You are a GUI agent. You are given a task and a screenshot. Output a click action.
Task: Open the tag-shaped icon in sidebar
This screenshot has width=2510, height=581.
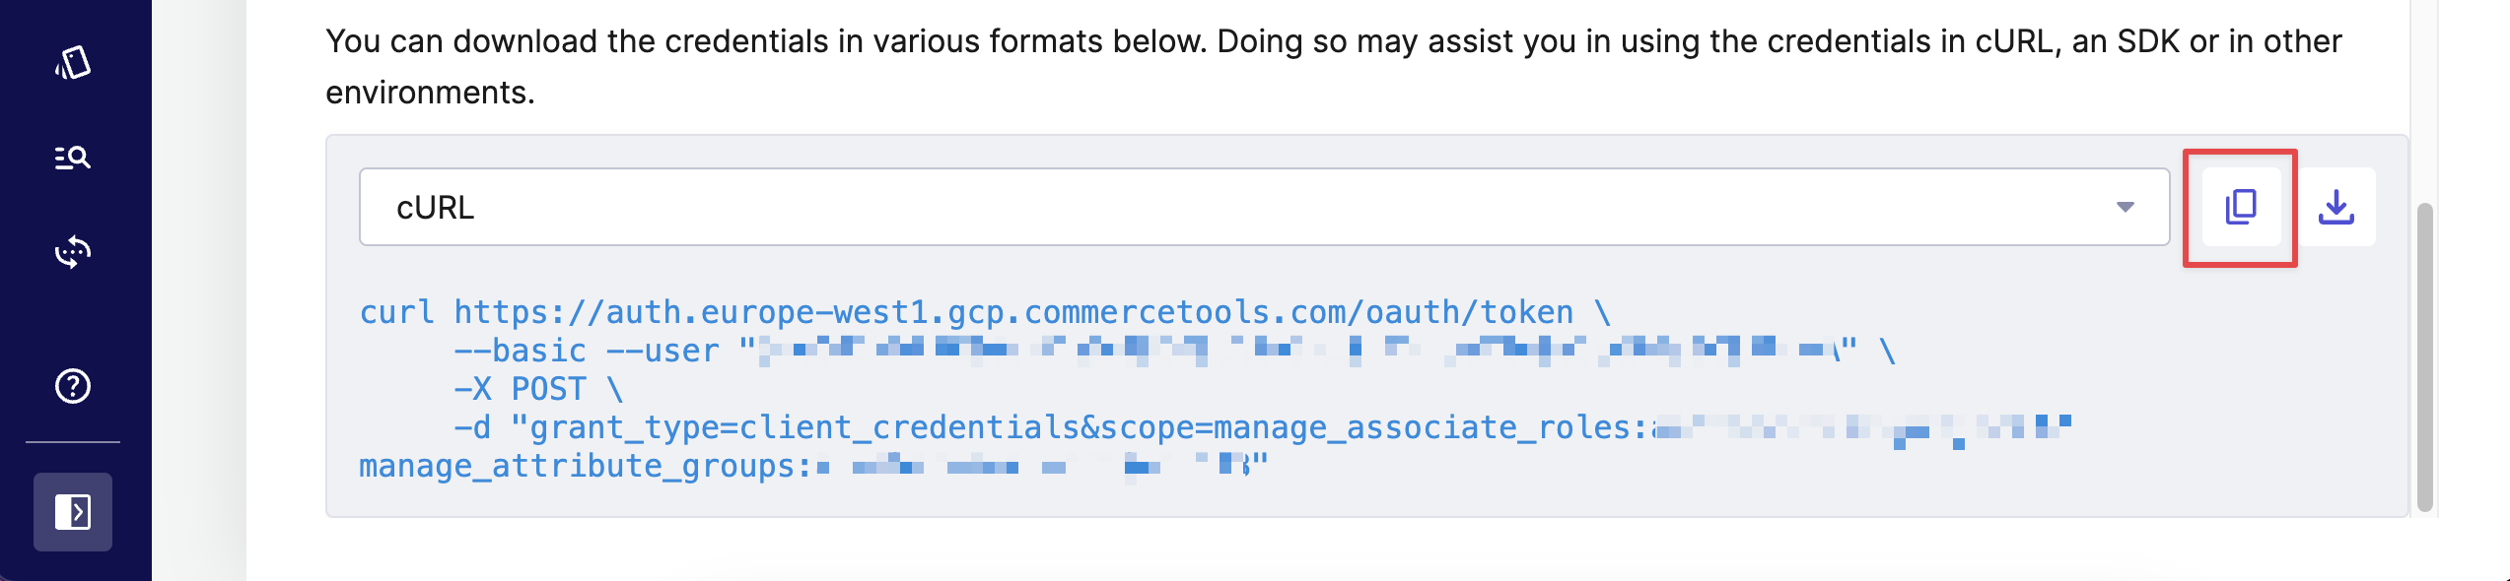pos(73,63)
